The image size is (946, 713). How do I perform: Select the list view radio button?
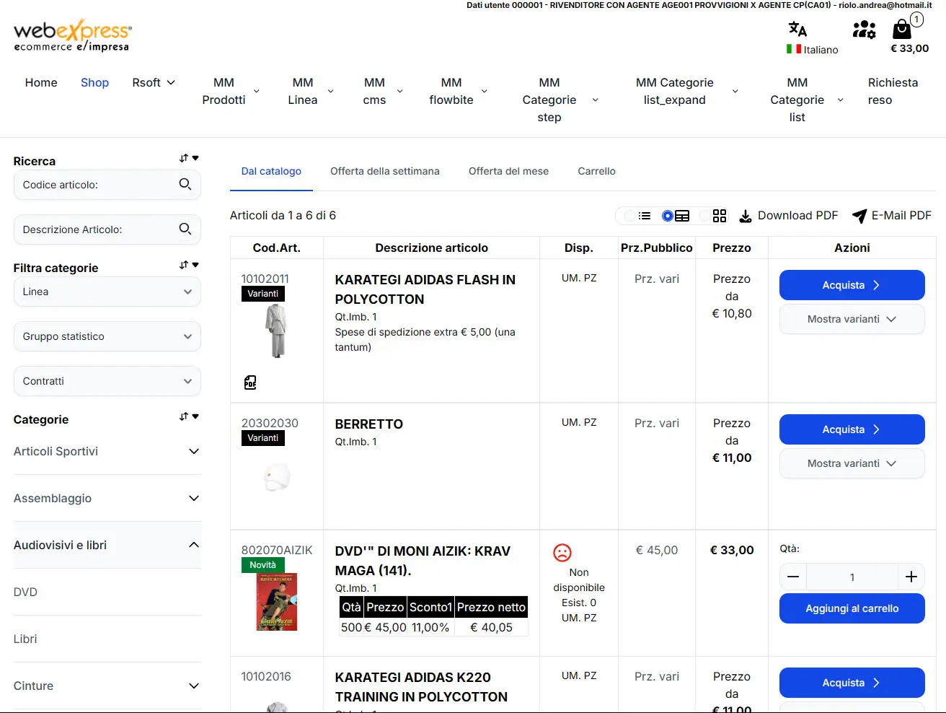(x=630, y=216)
